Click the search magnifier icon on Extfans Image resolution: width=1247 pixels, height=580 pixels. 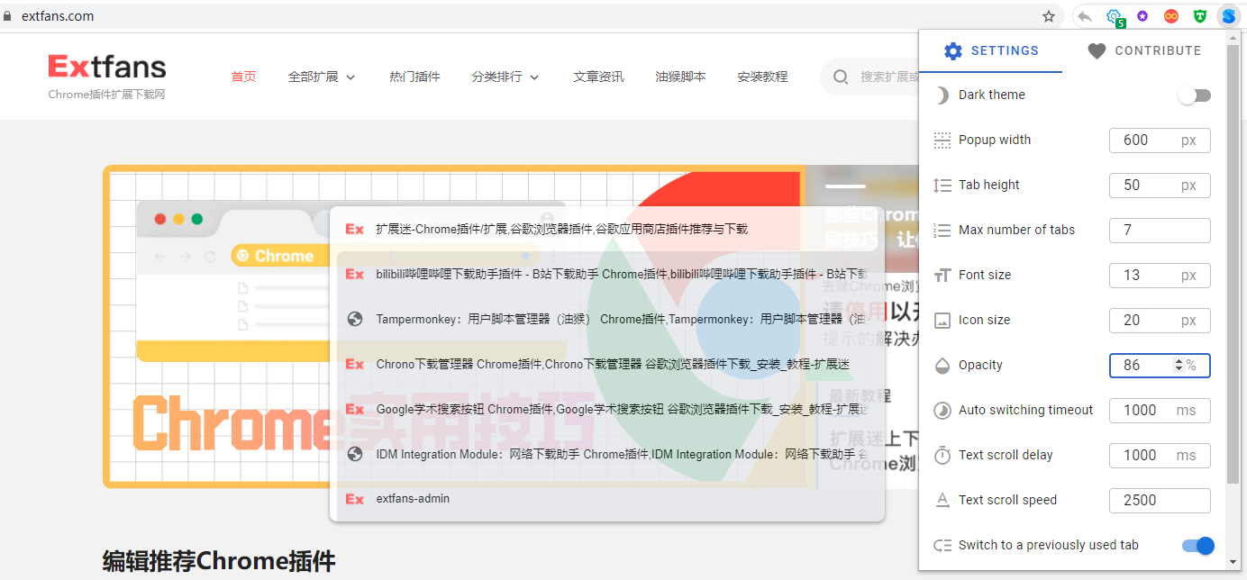pyautogui.click(x=841, y=77)
